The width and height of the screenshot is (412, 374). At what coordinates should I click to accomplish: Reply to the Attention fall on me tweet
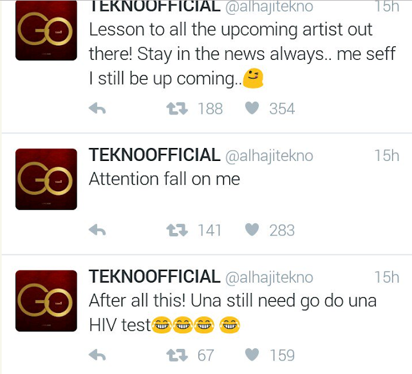(x=97, y=230)
